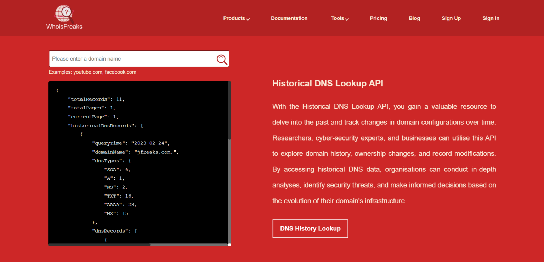544x262 pixels.
Task: Click the WhoisFreaks text label in the header
Action: point(64,26)
